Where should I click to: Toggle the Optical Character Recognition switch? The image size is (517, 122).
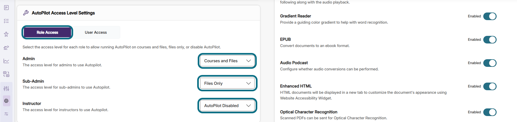(490, 112)
